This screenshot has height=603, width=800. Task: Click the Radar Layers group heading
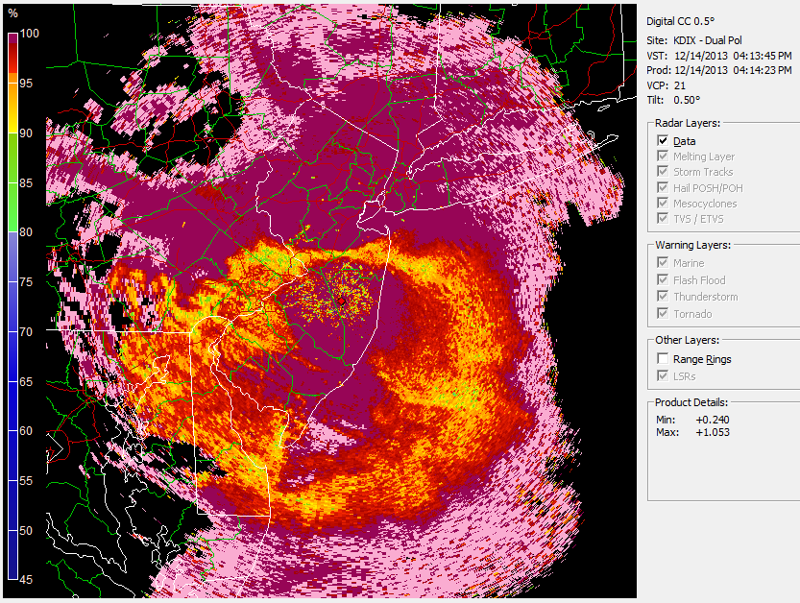[688, 123]
